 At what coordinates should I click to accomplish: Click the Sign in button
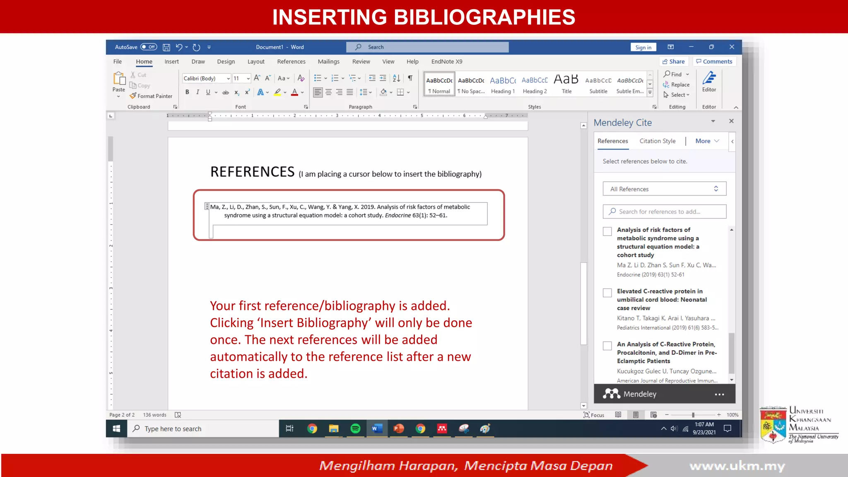point(643,47)
